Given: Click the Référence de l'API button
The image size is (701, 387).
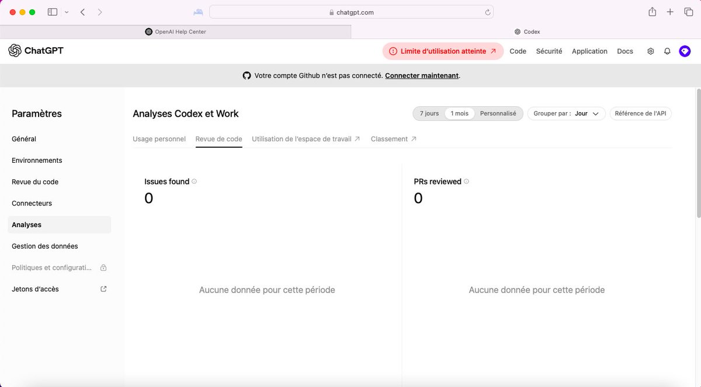Looking at the screenshot, I should (641, 114).
